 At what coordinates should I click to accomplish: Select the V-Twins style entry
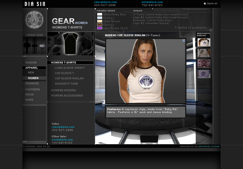coord(161,14)
